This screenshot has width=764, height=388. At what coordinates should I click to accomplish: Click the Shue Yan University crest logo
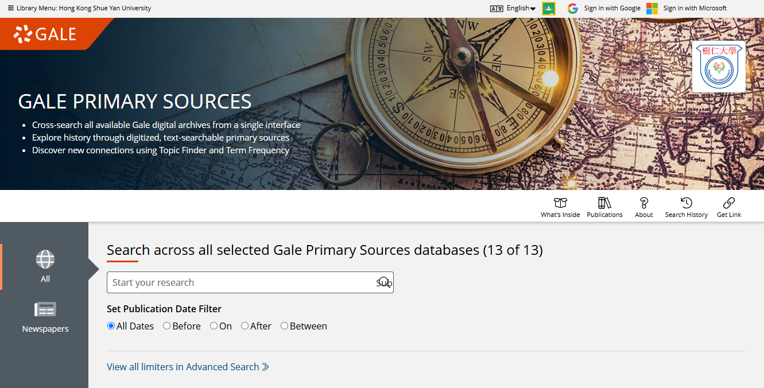click(x=718, y=67)
